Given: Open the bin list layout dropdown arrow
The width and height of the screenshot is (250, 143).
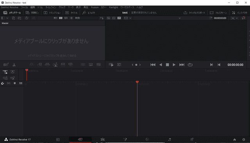Looking at the screenshot, I should (7, 18).
